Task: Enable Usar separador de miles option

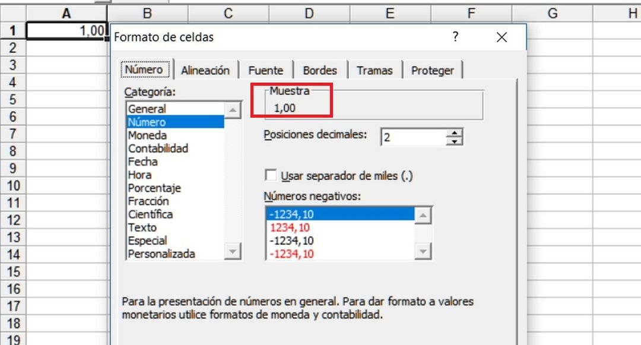Action: coord(271,175)
